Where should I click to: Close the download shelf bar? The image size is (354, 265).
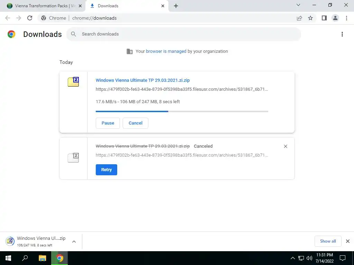[348, 241]
